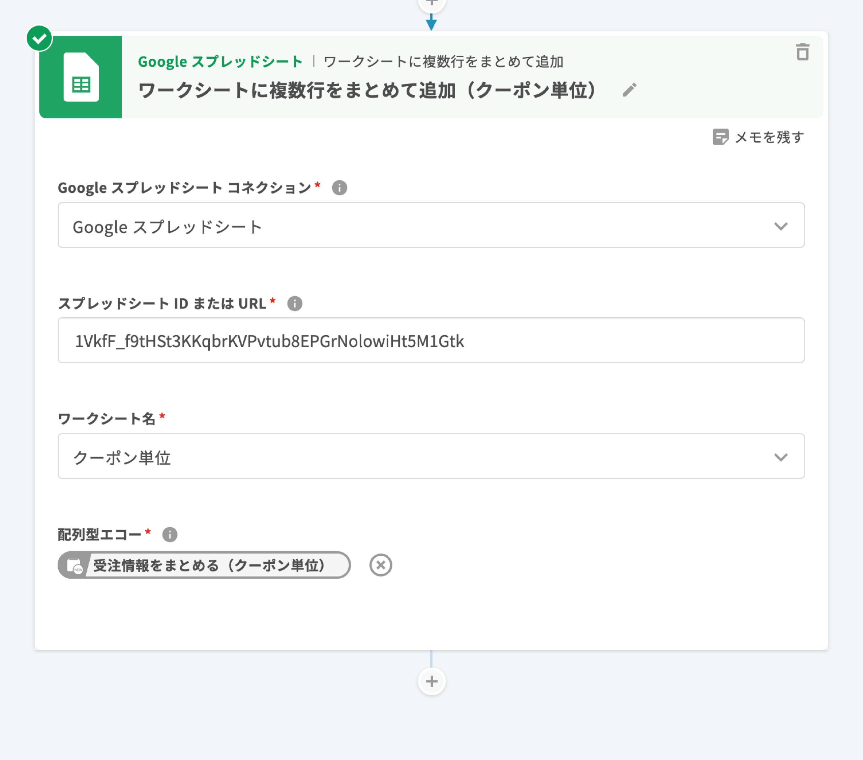Add a step below with plus button
The height and width of the screenshot is (760, 863).
[431, 681]
